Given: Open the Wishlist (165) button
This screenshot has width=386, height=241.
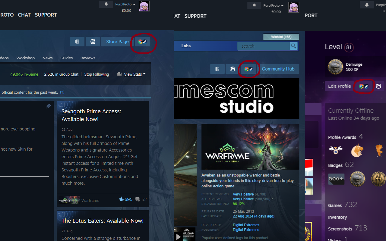Looking at the screenshot, I should click(x=281, y=36).
